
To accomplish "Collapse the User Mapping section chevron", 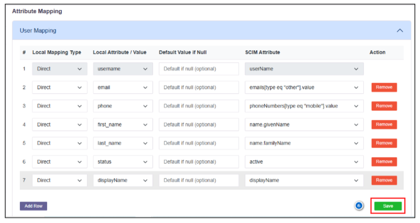I will [x=400, y=31].
